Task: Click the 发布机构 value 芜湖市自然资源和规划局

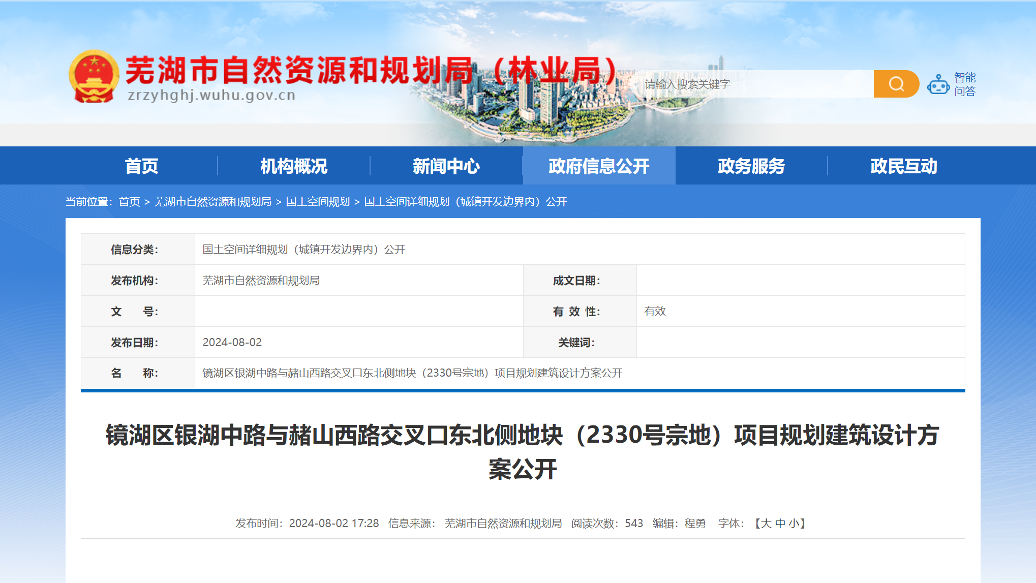Action: (x=261, y=281)
